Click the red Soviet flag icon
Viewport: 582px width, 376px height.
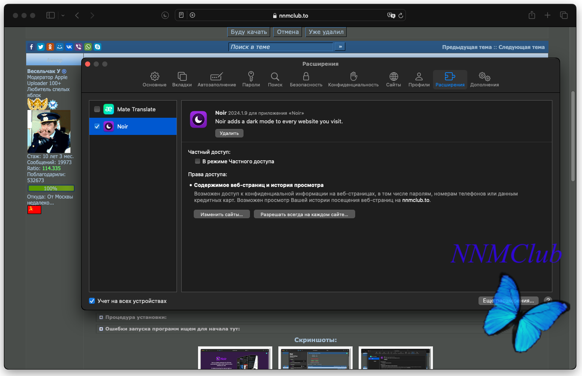(34, 210)
